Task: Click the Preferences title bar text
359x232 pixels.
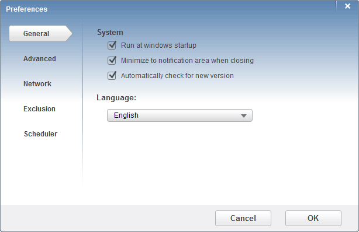Action: pyautogui.click(x=26, y=9)
